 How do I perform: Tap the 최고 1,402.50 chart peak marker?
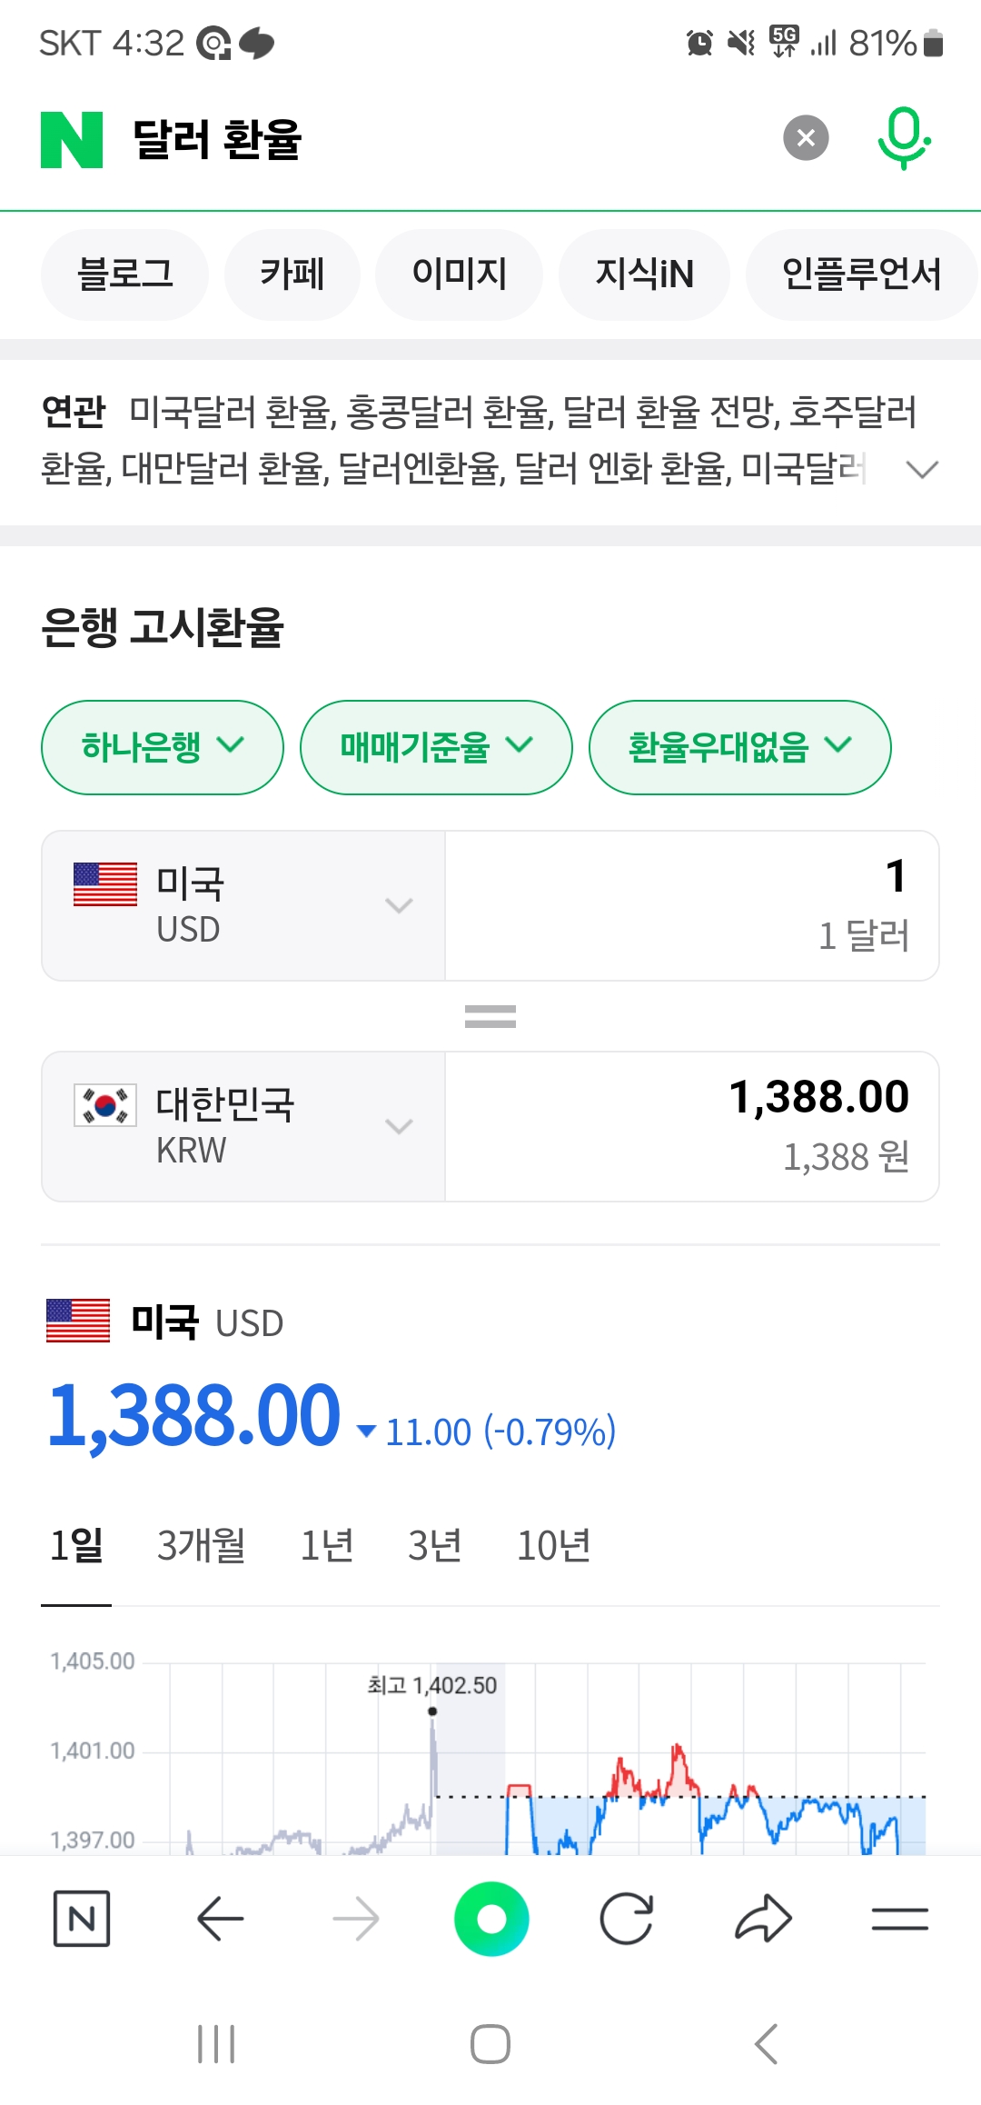click(x=432, y=1711)
